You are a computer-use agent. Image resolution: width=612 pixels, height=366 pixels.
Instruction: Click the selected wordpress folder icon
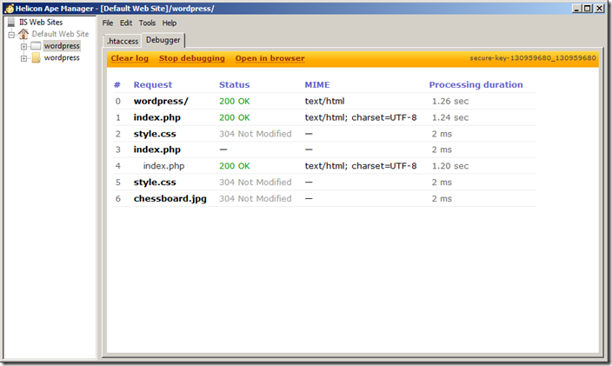pyautogui.click(x=36, y=46)
